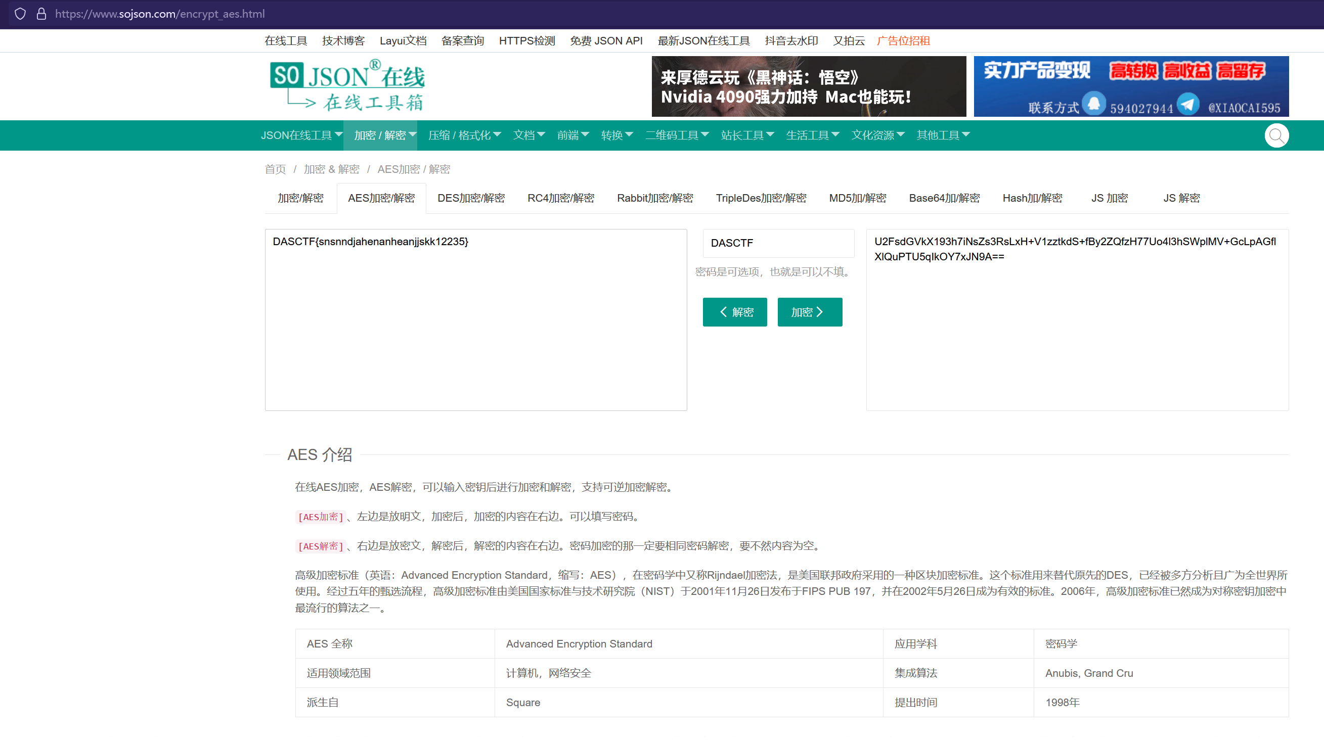Click the password field containing DASCTF
The width and height of the screenshot is (1324, 740).
coord(779,244)
